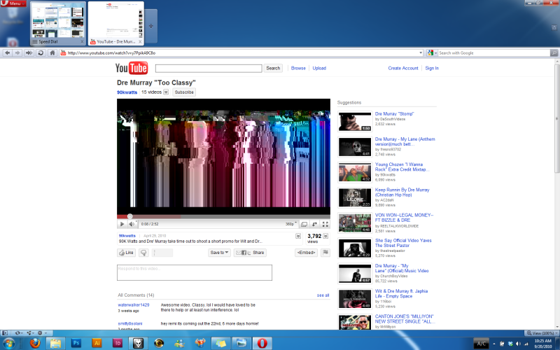The width and height of the screenshot is (560, 350).
Task: Click Create Account
Action: click(403, 68)
